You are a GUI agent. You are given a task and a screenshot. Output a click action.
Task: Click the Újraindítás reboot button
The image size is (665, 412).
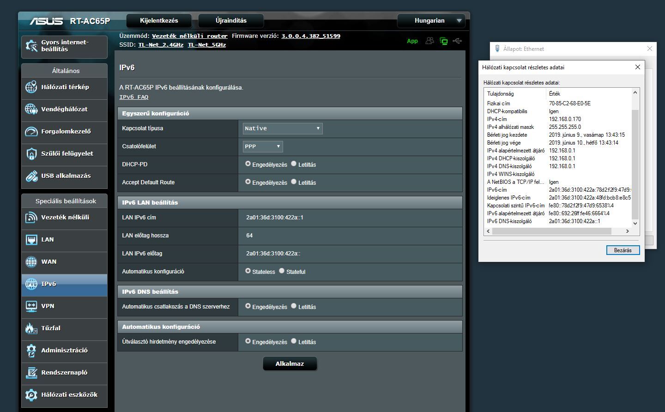pyautogui.click(x=231, y=20)
